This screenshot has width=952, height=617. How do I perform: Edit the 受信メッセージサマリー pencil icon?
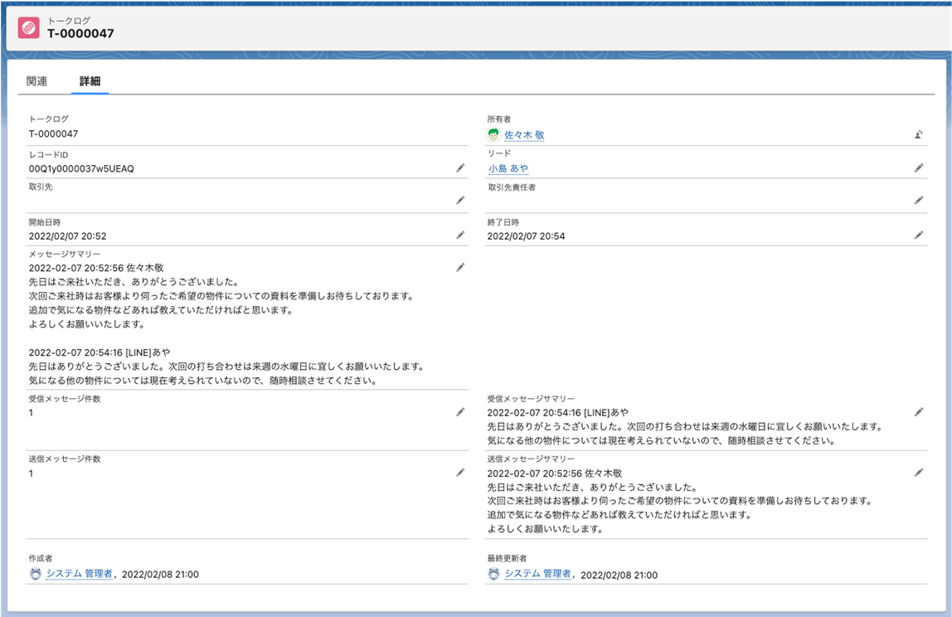pos(919,412)
